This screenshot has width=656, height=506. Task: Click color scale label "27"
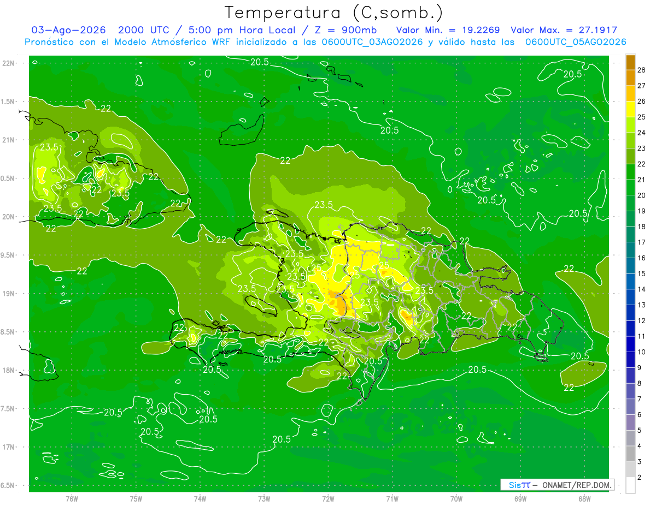pyautogui.click(x=642, y=86)
